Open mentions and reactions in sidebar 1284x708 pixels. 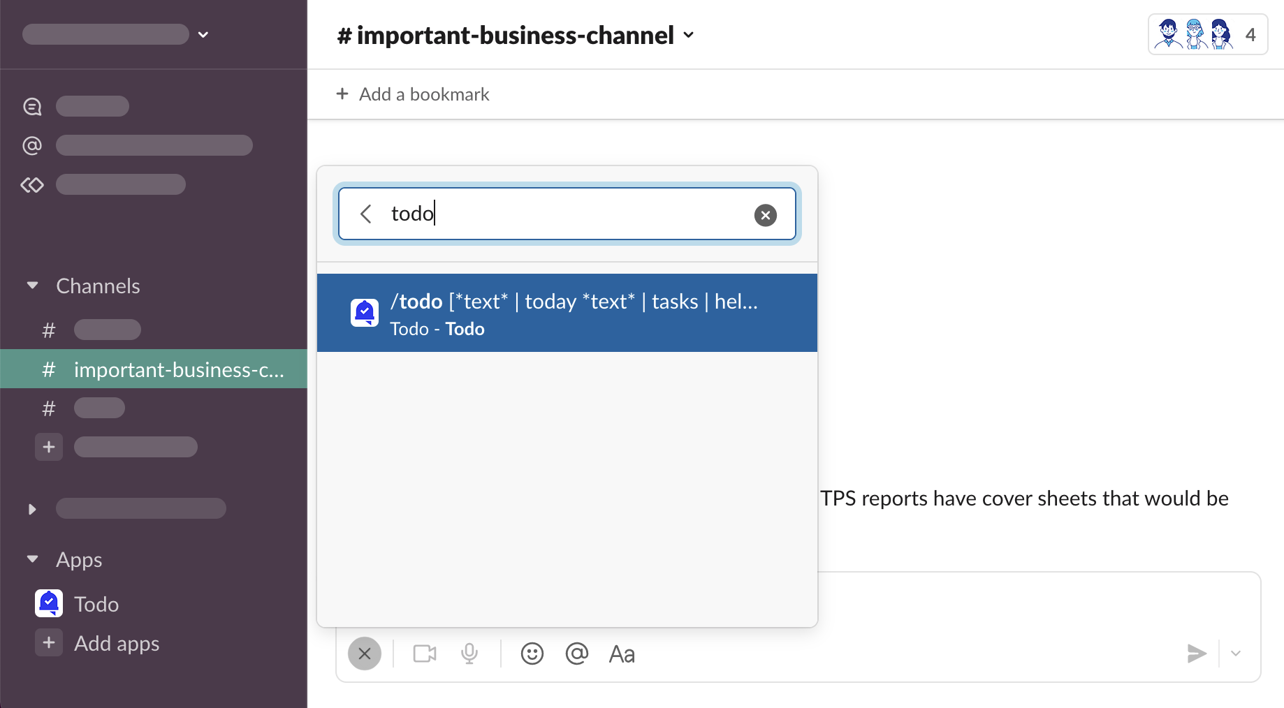(32, 145)
